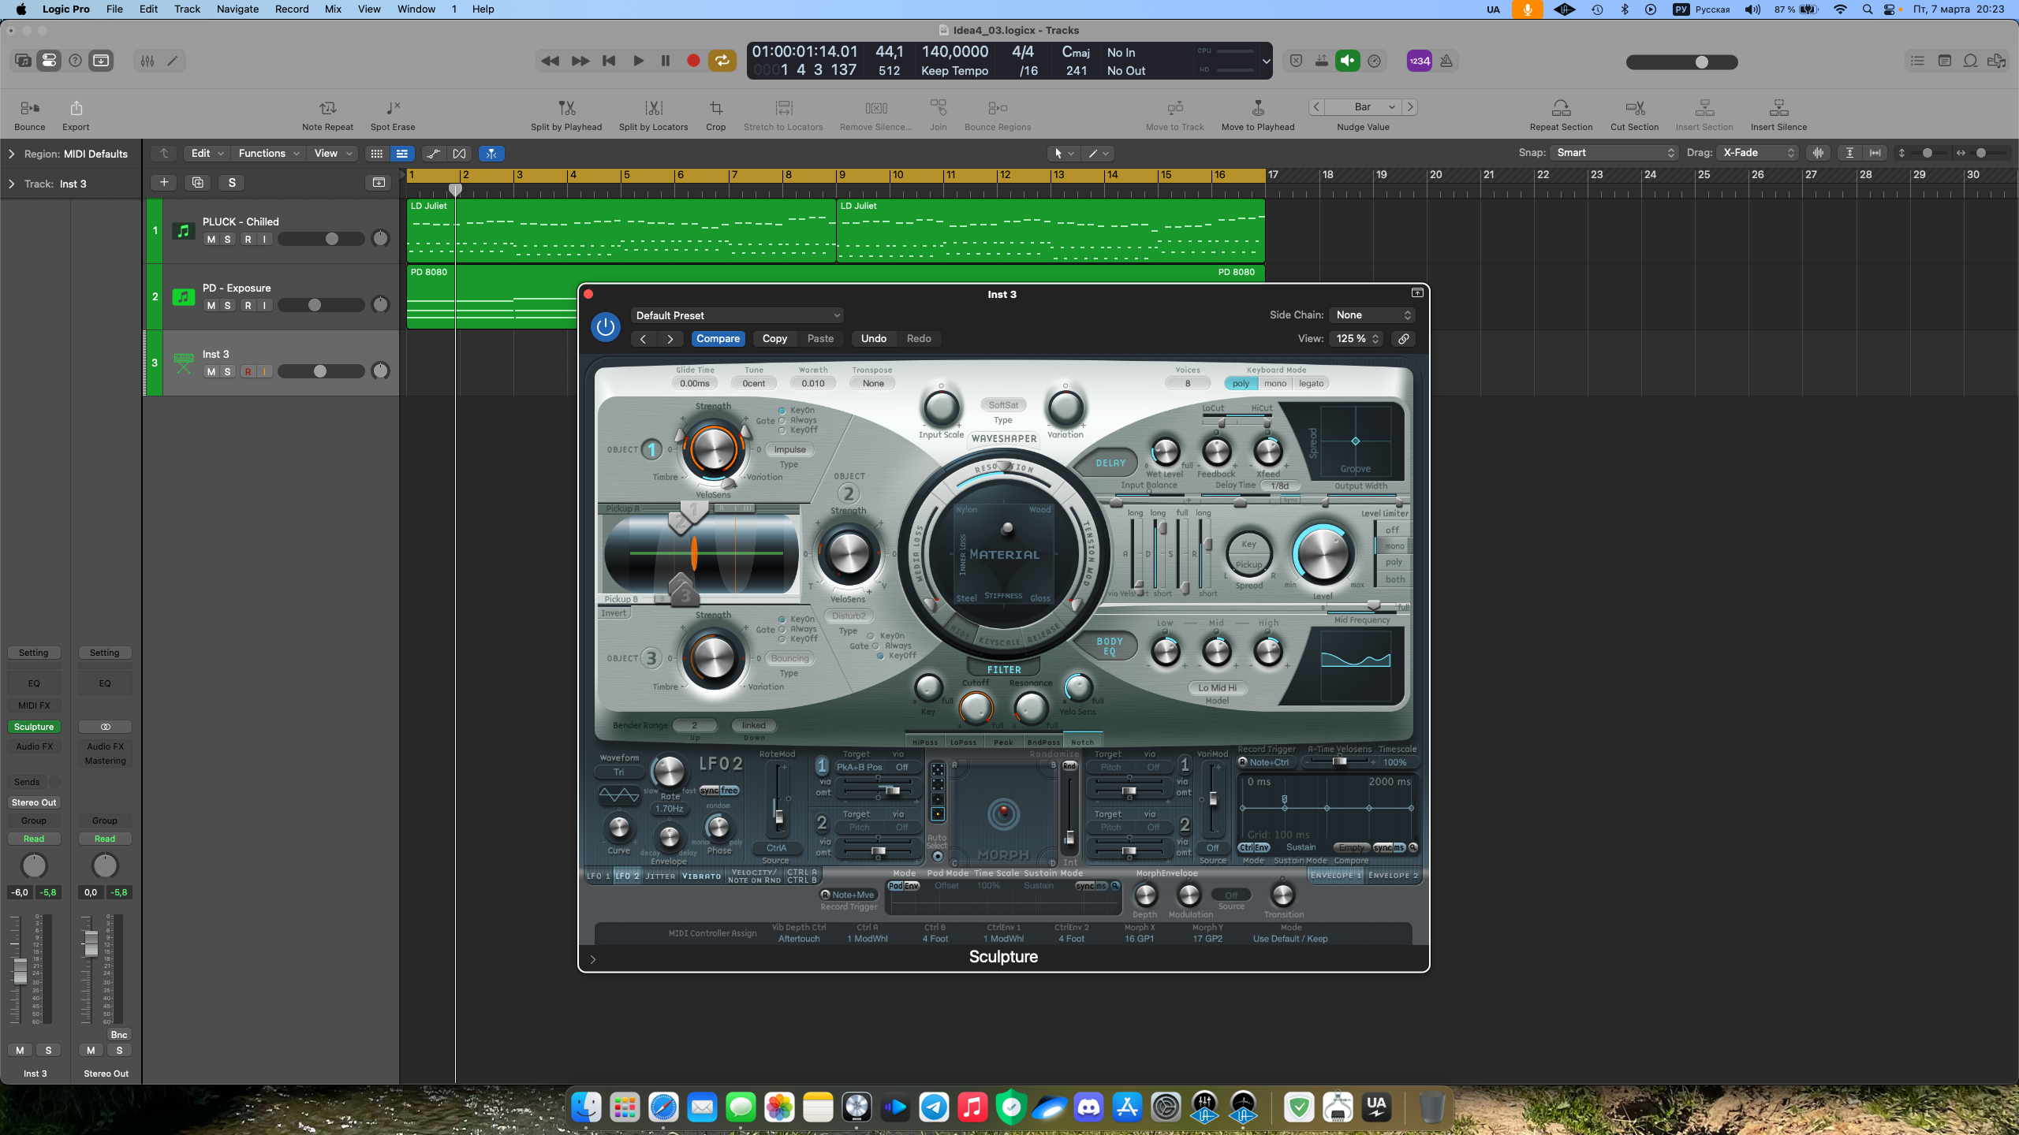
Task: Toggle count-in 1234 button
Action: click(1420, 61)
